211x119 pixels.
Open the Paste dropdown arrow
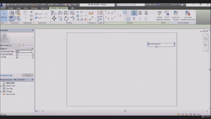click(x=25, y=19)
